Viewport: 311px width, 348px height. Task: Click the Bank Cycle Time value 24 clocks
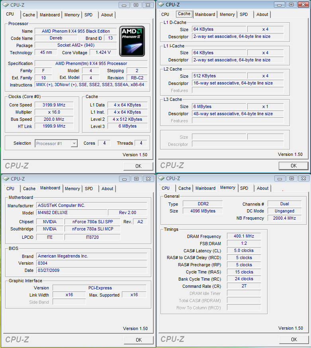(x=244, y=279)
